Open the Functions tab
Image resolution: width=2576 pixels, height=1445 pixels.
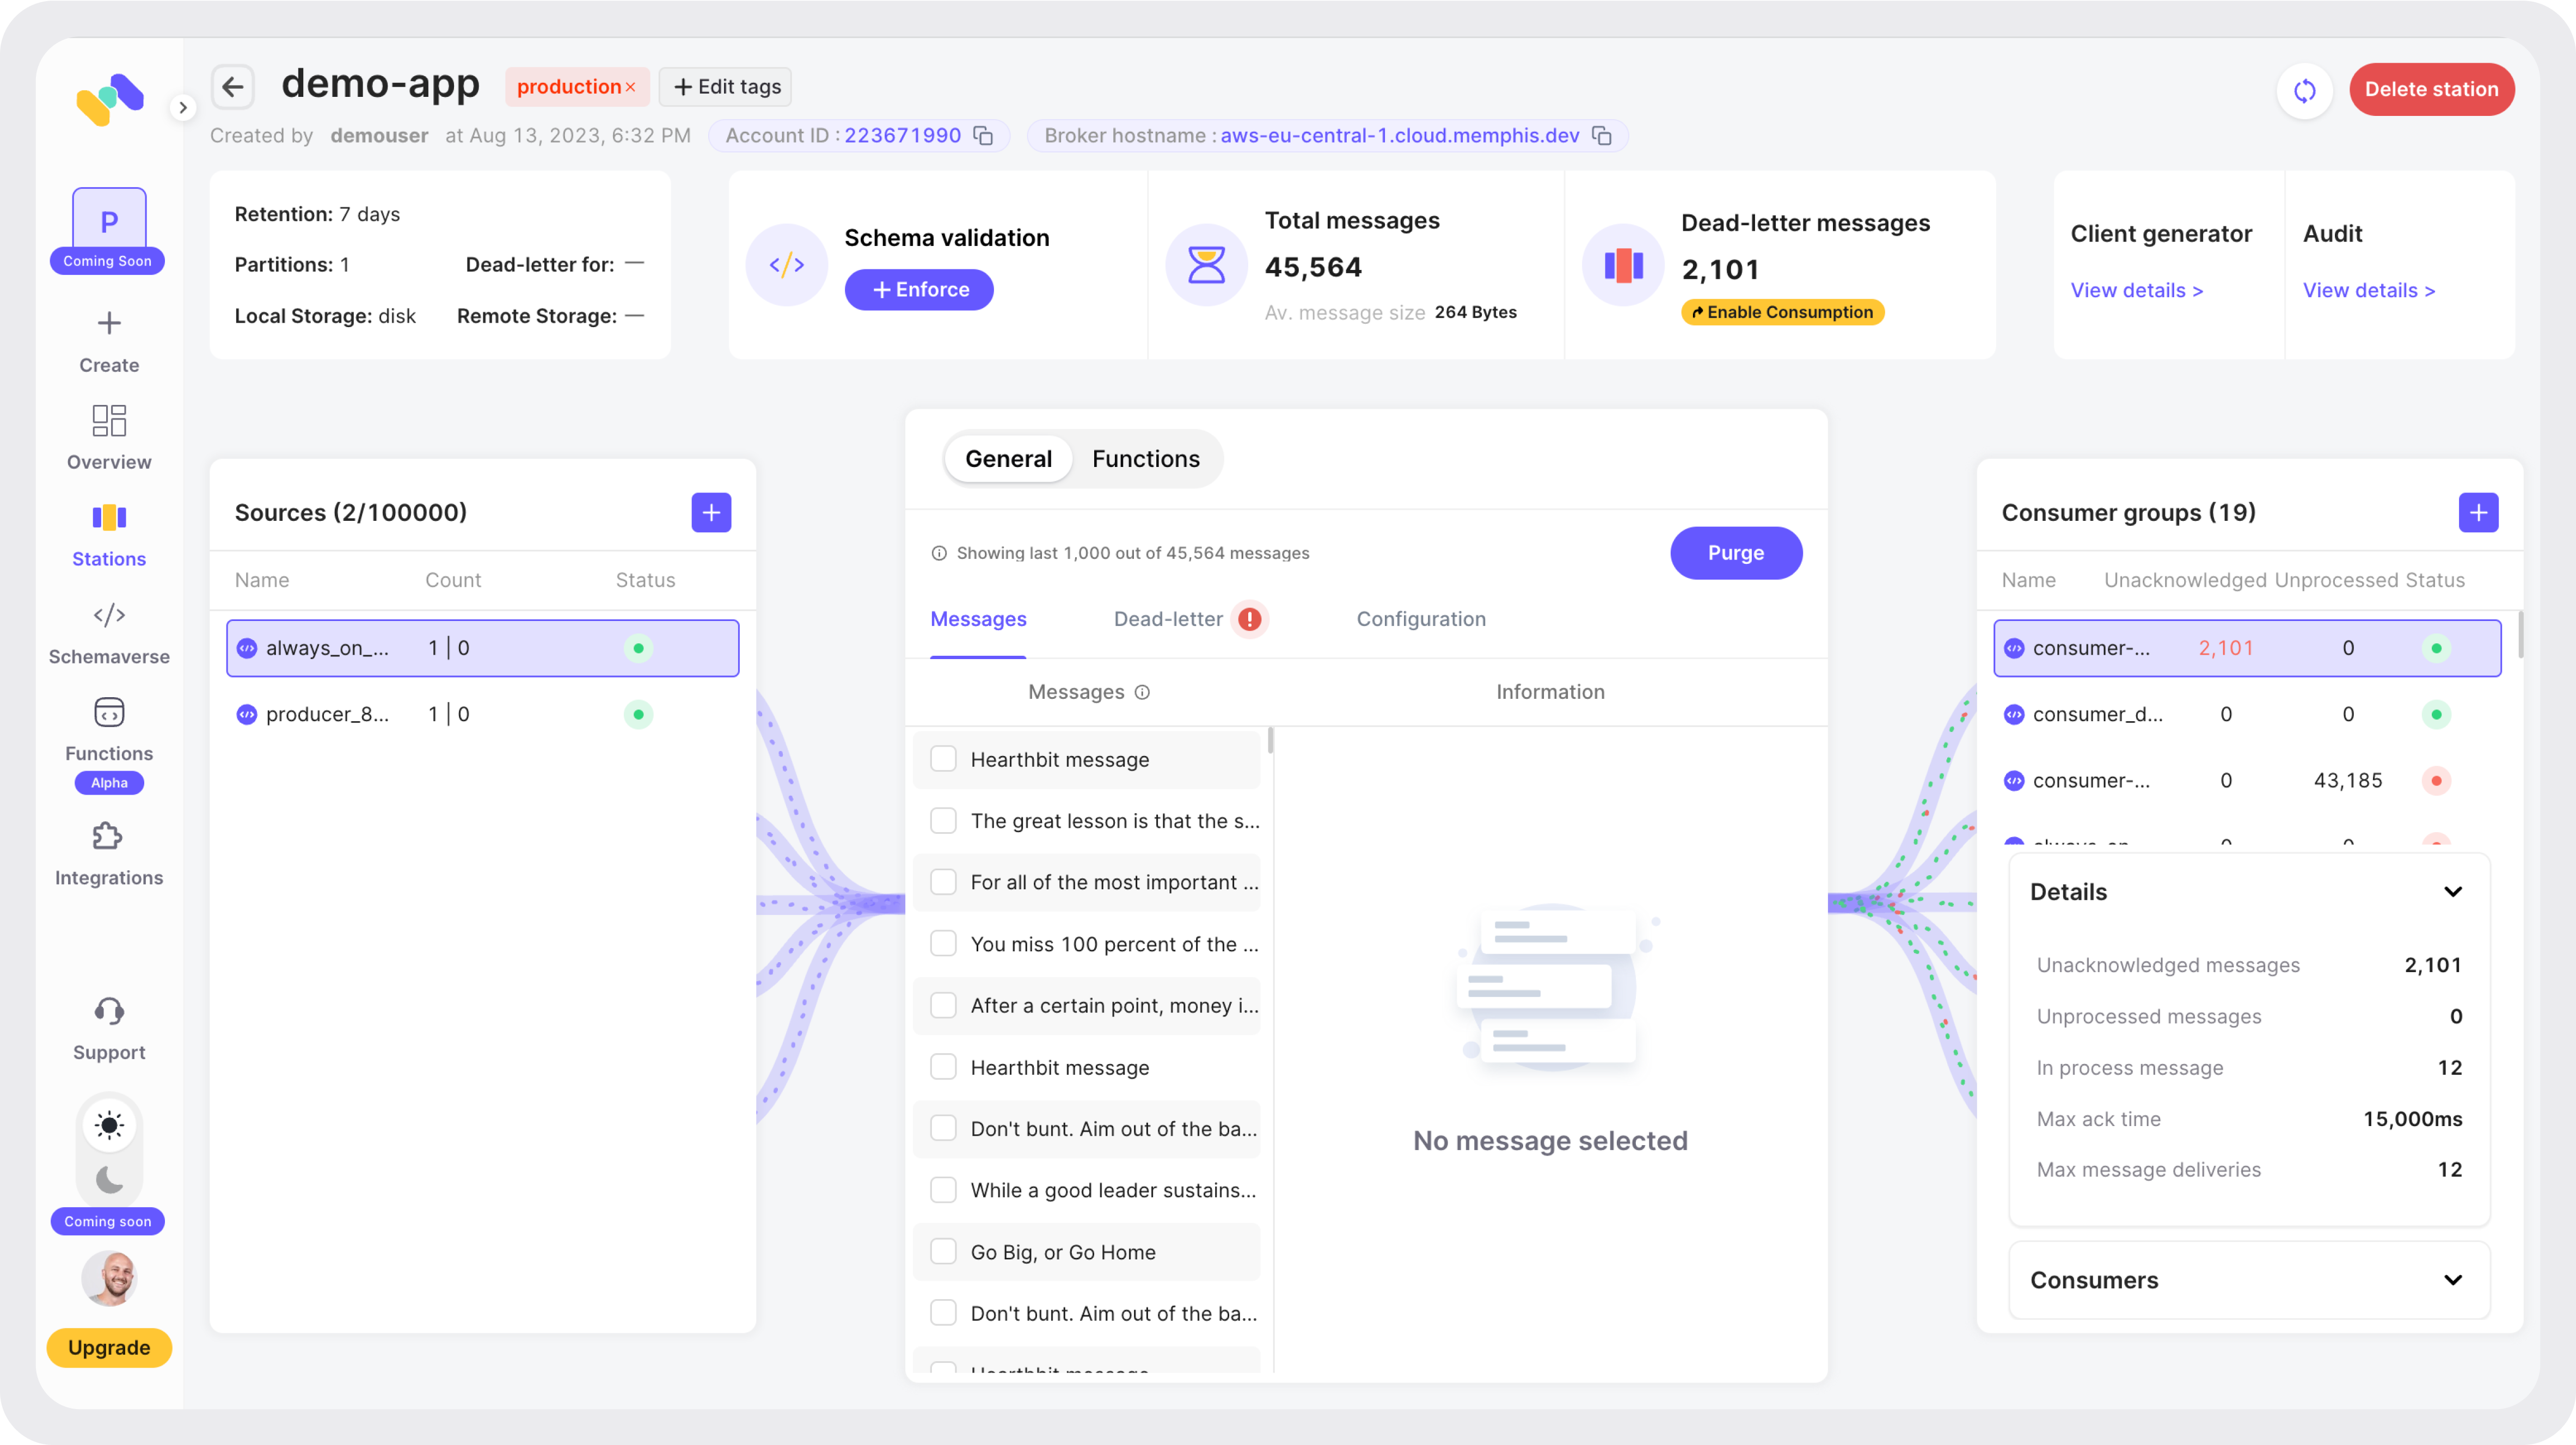click(1145, 459)
